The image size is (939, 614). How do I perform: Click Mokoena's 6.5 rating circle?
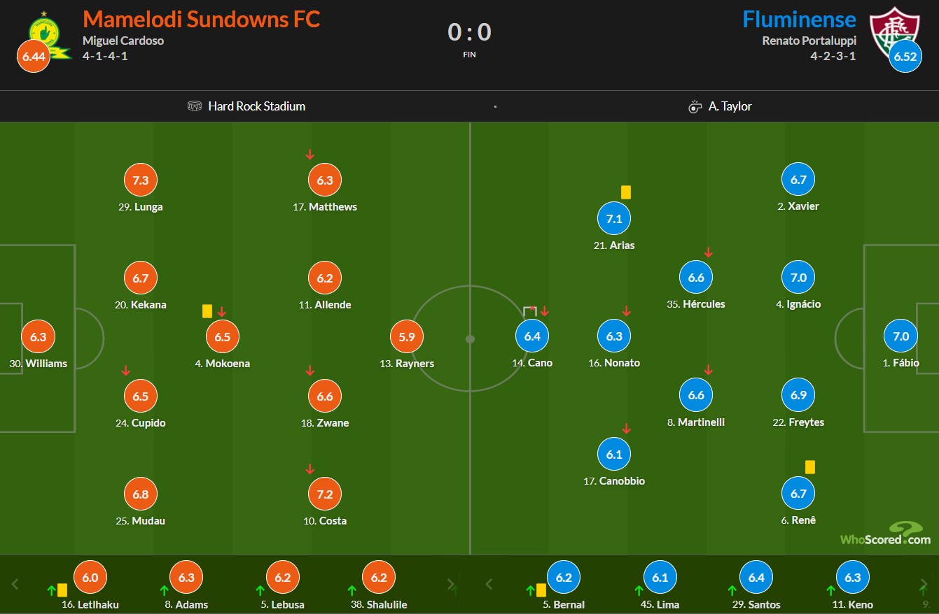click(x=223, y=337)
